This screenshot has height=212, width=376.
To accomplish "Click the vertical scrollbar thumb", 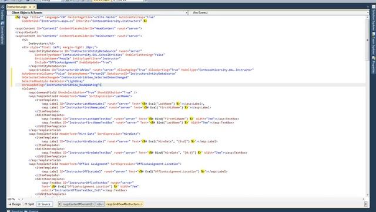I will (367, 39).
